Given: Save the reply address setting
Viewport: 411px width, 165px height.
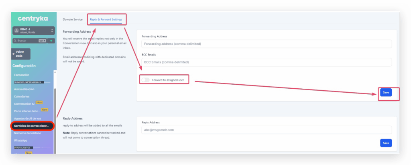Looking at the screenshot, I should click(386, 143).
